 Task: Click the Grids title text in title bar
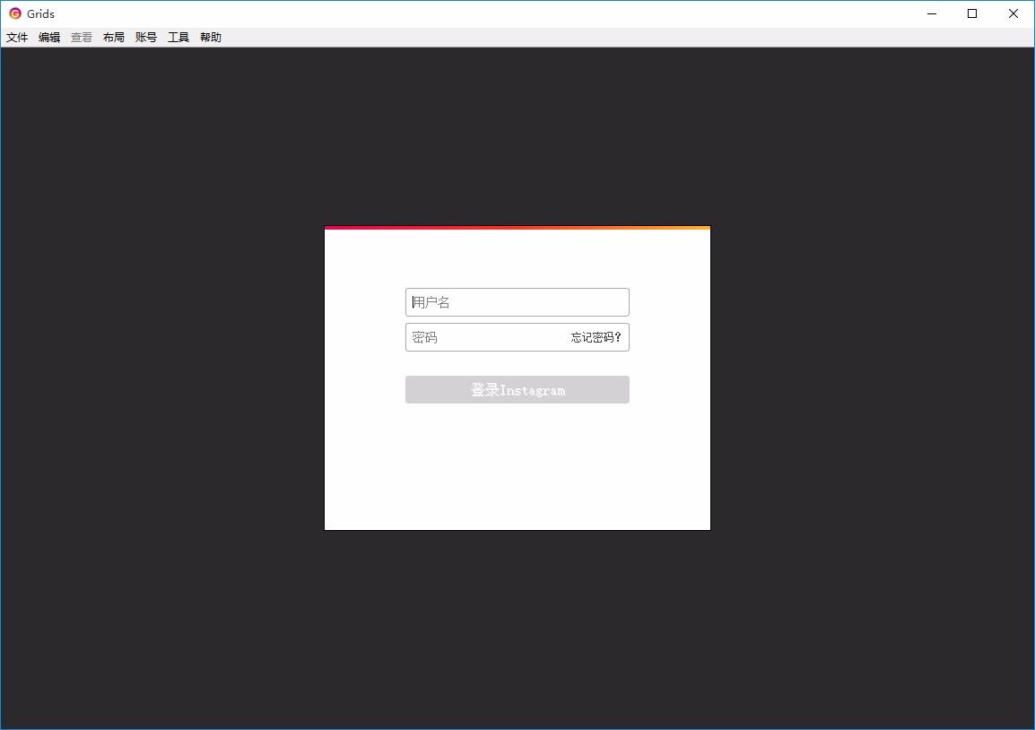(41, 13)
